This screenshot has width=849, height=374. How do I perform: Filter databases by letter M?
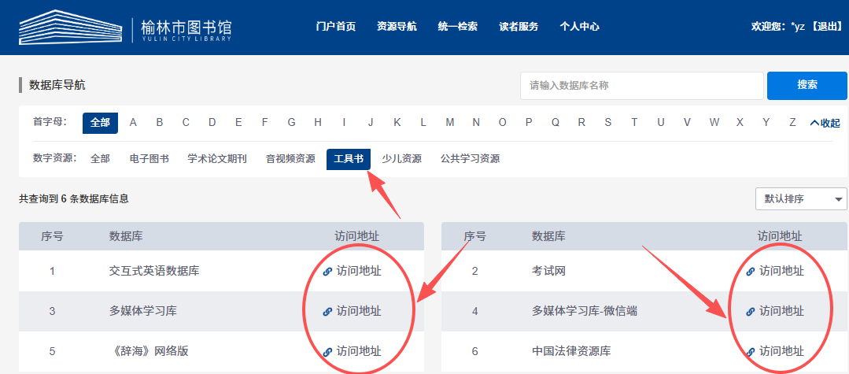click(x=449, y=123)
